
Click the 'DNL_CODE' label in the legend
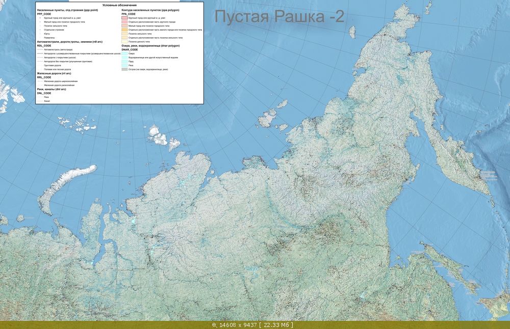pos(44,93)
